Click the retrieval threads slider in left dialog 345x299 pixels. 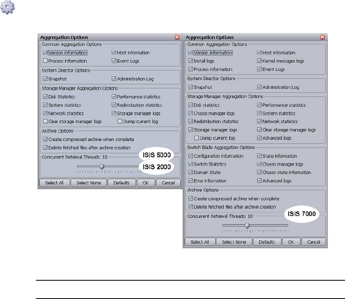point(102,167)
